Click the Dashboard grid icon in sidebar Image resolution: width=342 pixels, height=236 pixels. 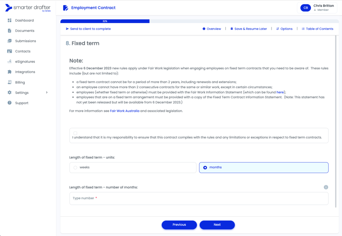click(x=9, y=21)
